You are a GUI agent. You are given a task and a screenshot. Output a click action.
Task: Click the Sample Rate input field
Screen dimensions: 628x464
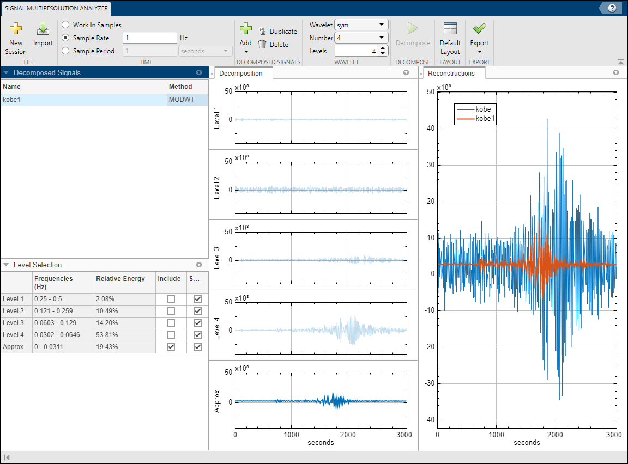150,38
